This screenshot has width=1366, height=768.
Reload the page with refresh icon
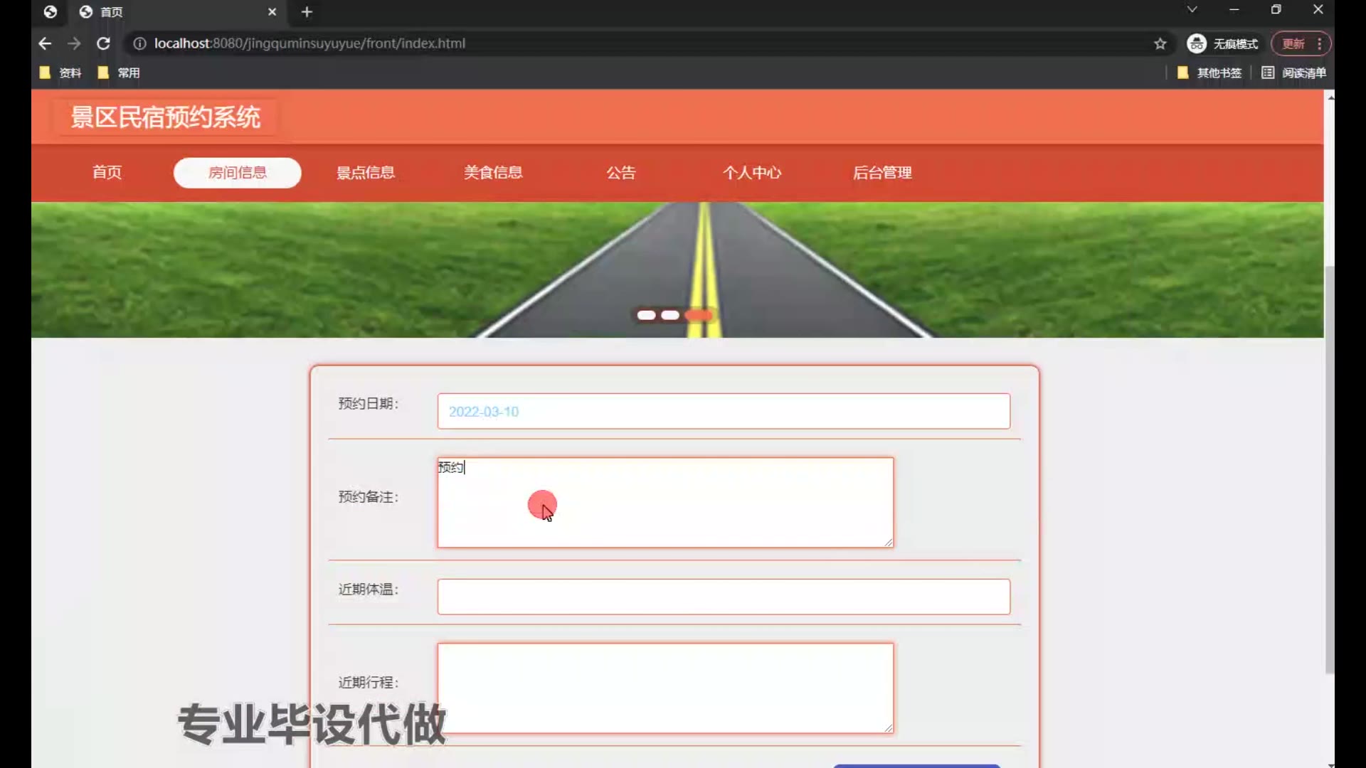(103, 43)
